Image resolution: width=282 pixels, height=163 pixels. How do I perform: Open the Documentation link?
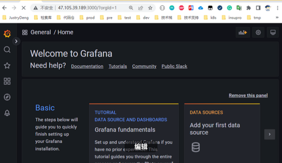click(x=87, y=66)
